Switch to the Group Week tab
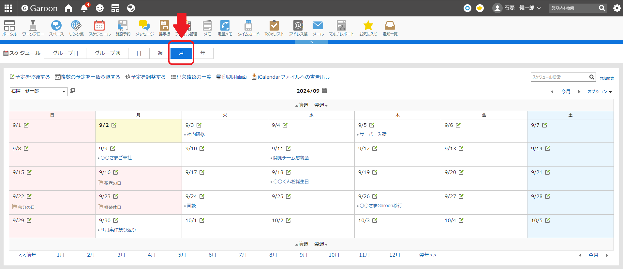This screenshot has height=269, width=623. 107,53
